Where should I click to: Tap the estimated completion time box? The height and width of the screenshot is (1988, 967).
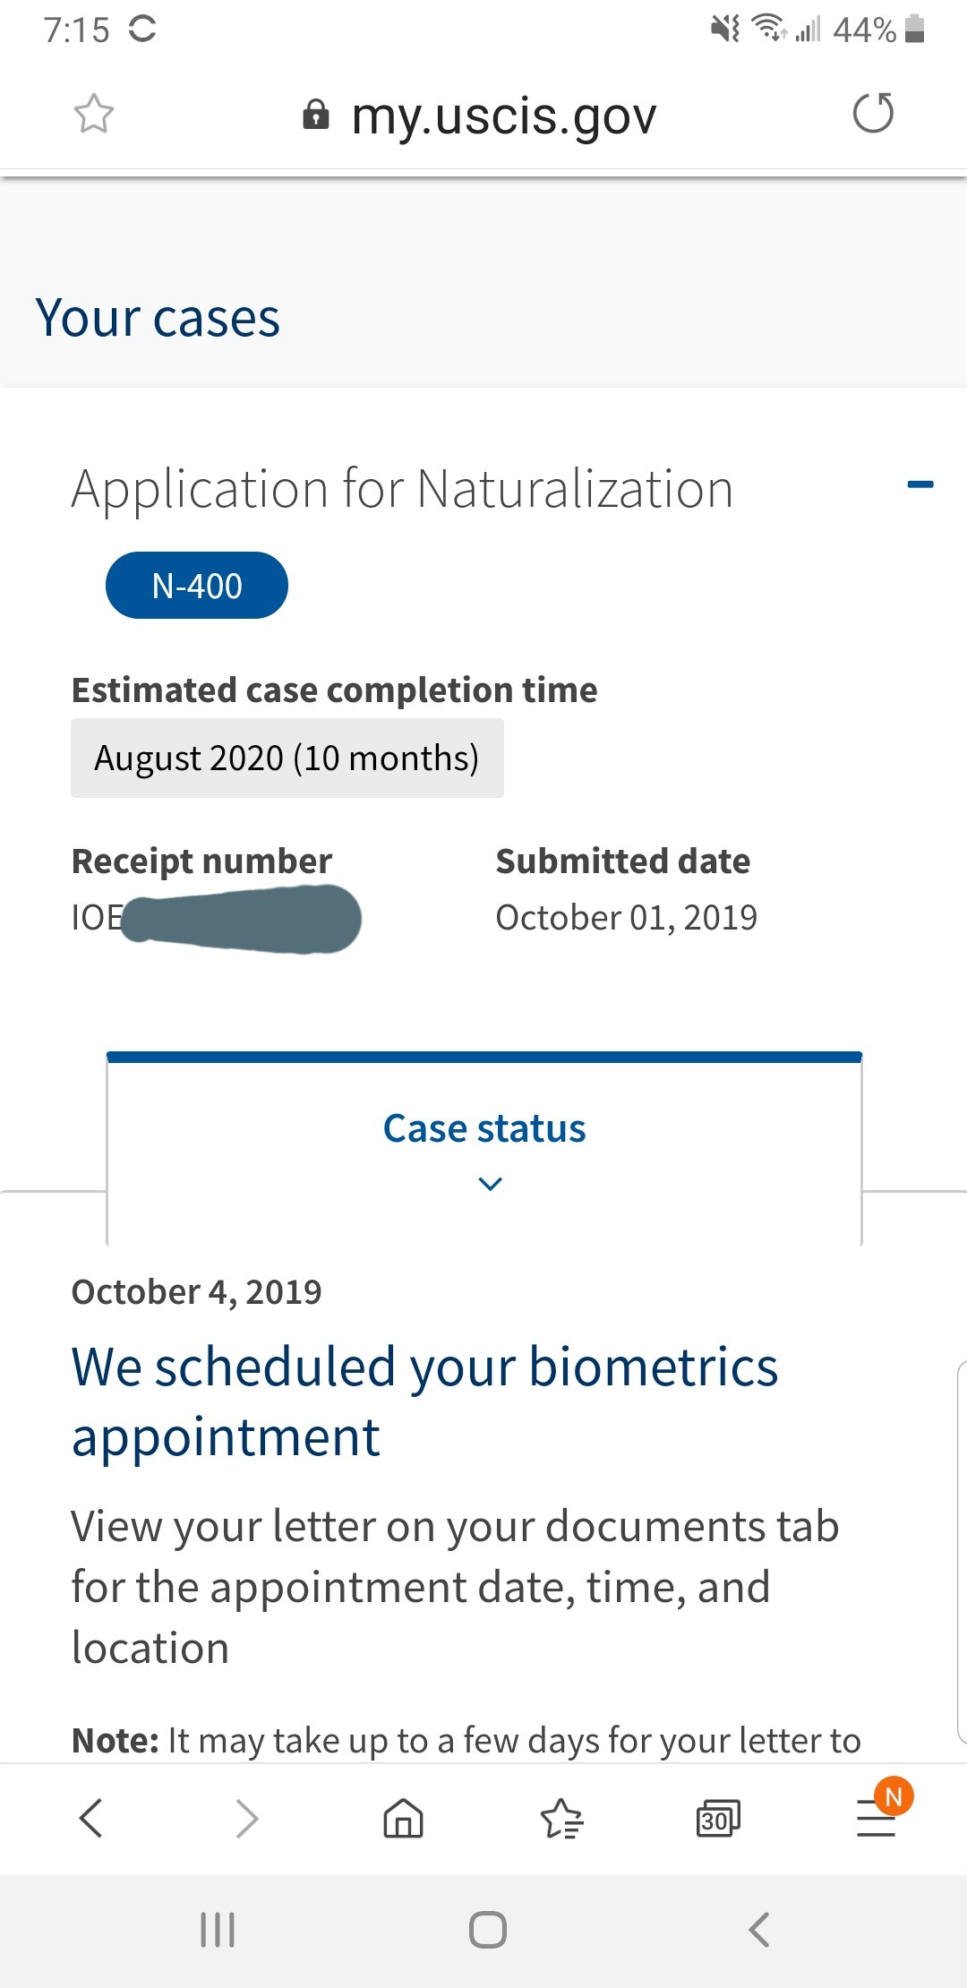287,758
